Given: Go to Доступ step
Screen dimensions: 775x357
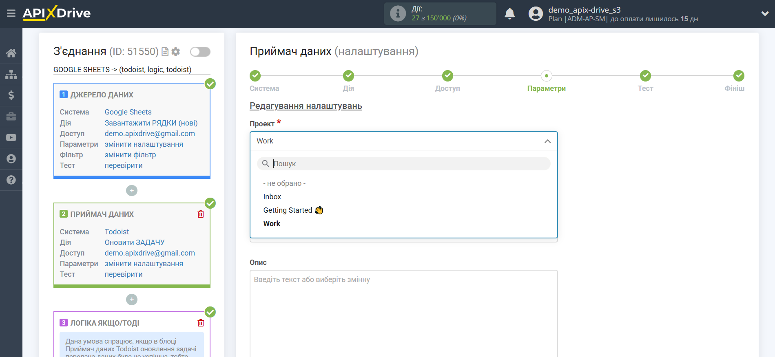Looking at the screenshot, I should point(447,76).
